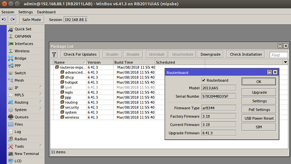
Task: Open the Settings menu
Action: [x=26, y=12]
